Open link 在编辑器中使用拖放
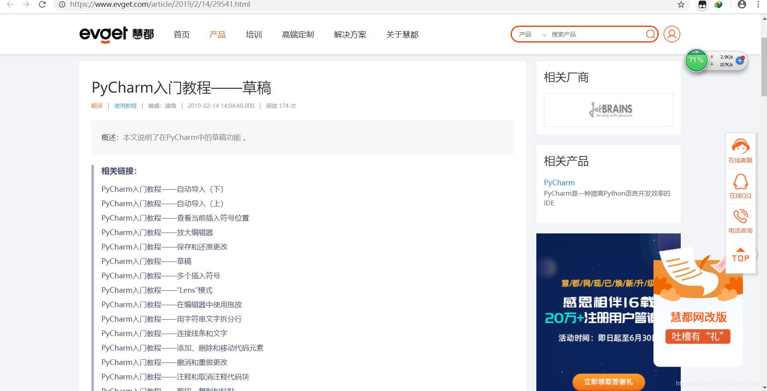Image resolution: width=767 pixels, height=391 pixels. 172,305
